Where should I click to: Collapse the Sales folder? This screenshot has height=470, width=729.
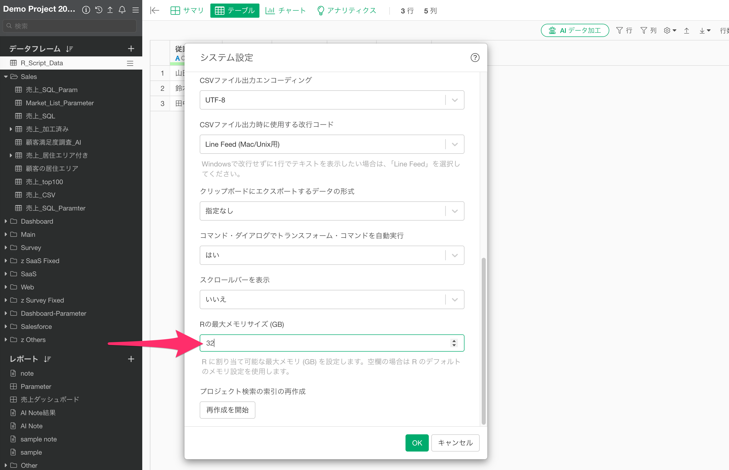[x=6, y=77]
